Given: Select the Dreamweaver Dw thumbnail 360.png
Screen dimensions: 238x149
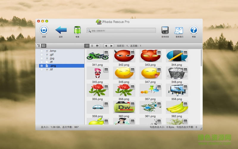Looking at the screenshot, I should [124, 107].
